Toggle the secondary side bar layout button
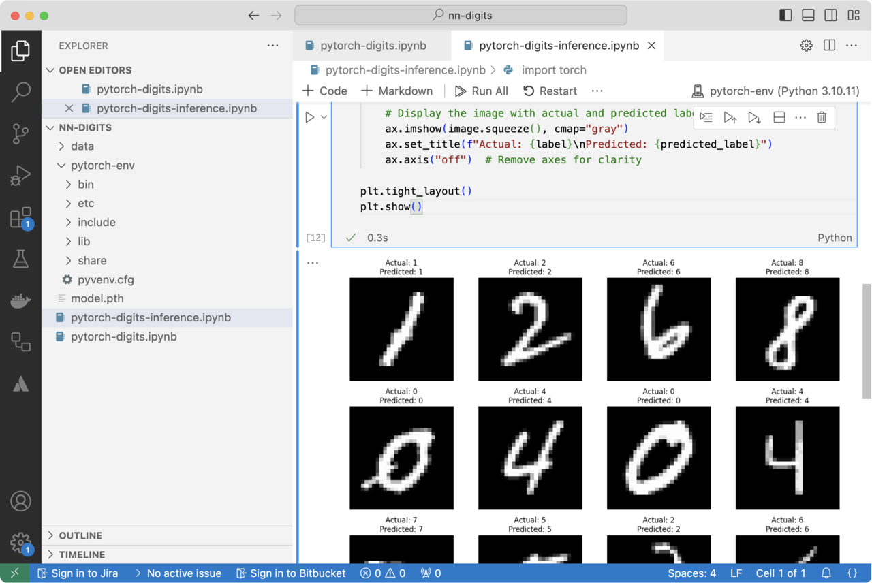Image resolution: width=872 pixels, height=583 pixels. click(830, 15)
